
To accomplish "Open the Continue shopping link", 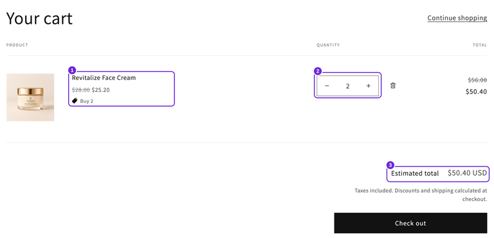I will click(457, 18).
